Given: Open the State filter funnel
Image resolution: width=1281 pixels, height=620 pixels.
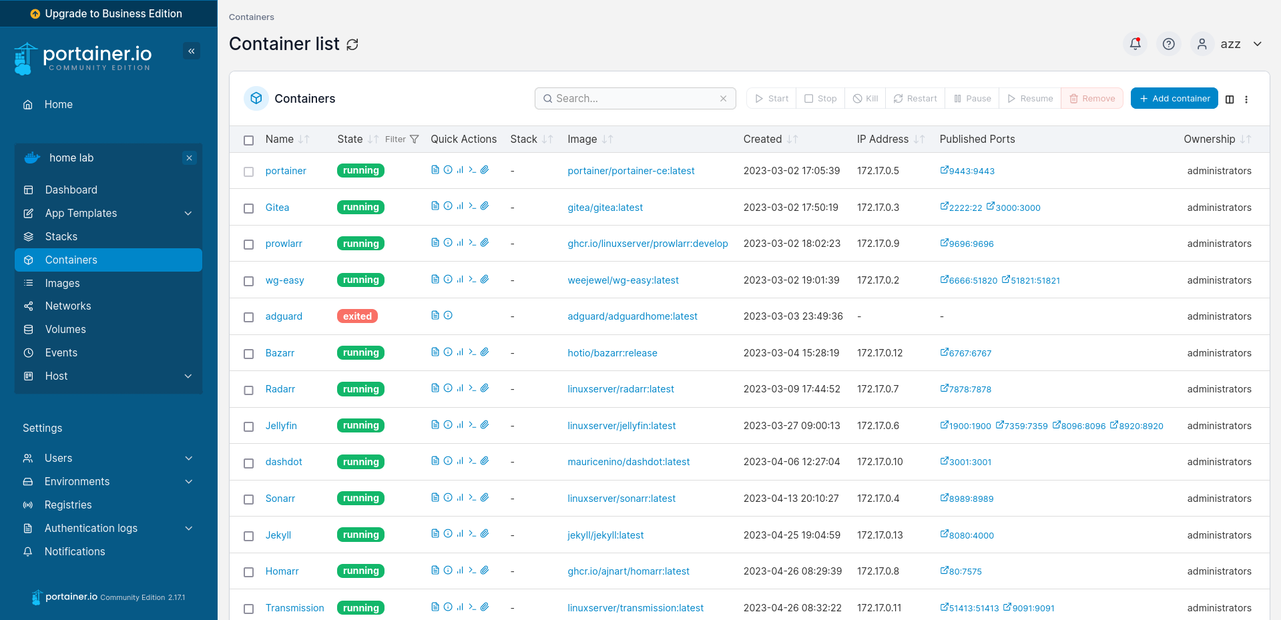Looking at the screenshot, I should pyautogui.click(x=414, y=139).
